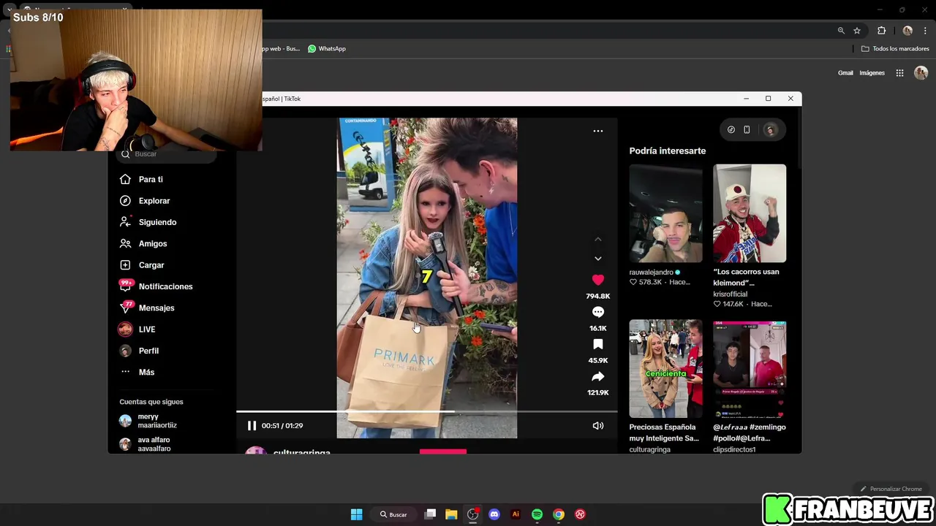Mute the video volume
Image resolution: width=936 pixels, height=526 pixels.
point(598,426)
